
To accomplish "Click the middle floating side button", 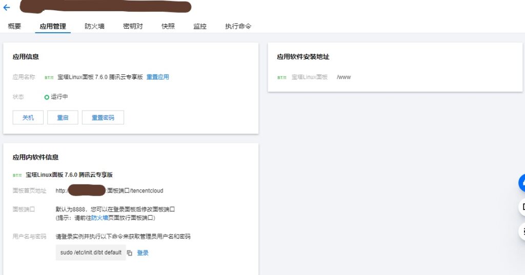I will click(x=522, y=207).
